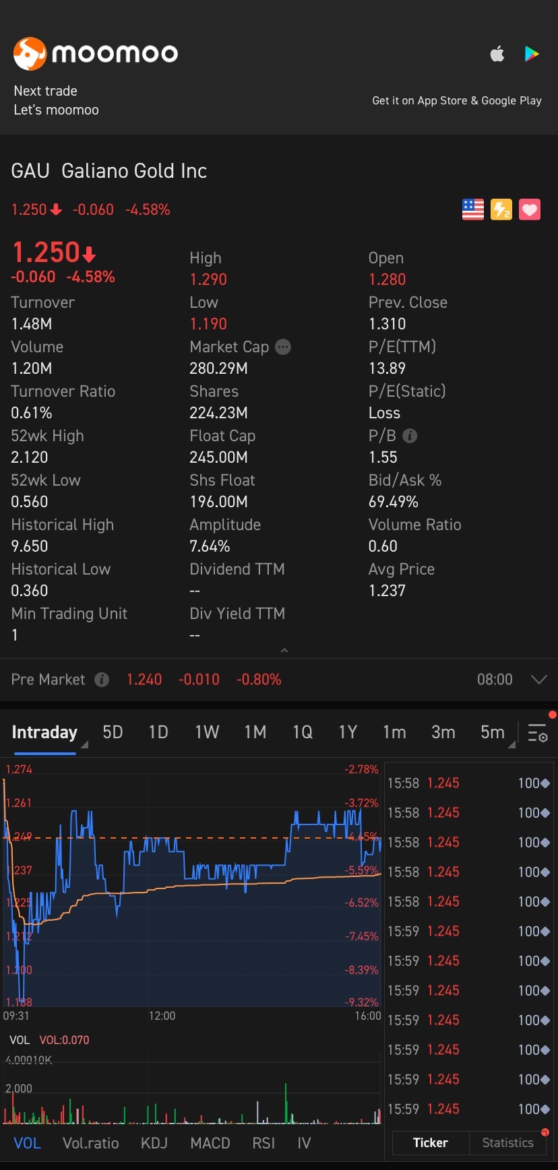
Task: Tap the yellow lightning bolt icon
Action: tap(501, 209)
